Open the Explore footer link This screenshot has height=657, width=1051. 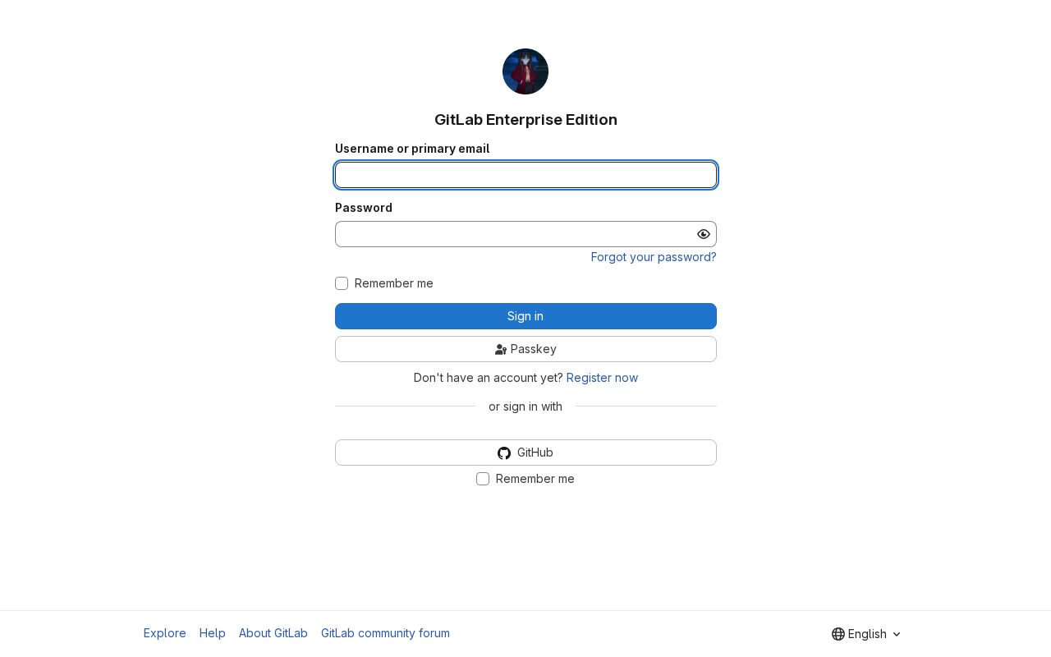(x=165, y=633)
